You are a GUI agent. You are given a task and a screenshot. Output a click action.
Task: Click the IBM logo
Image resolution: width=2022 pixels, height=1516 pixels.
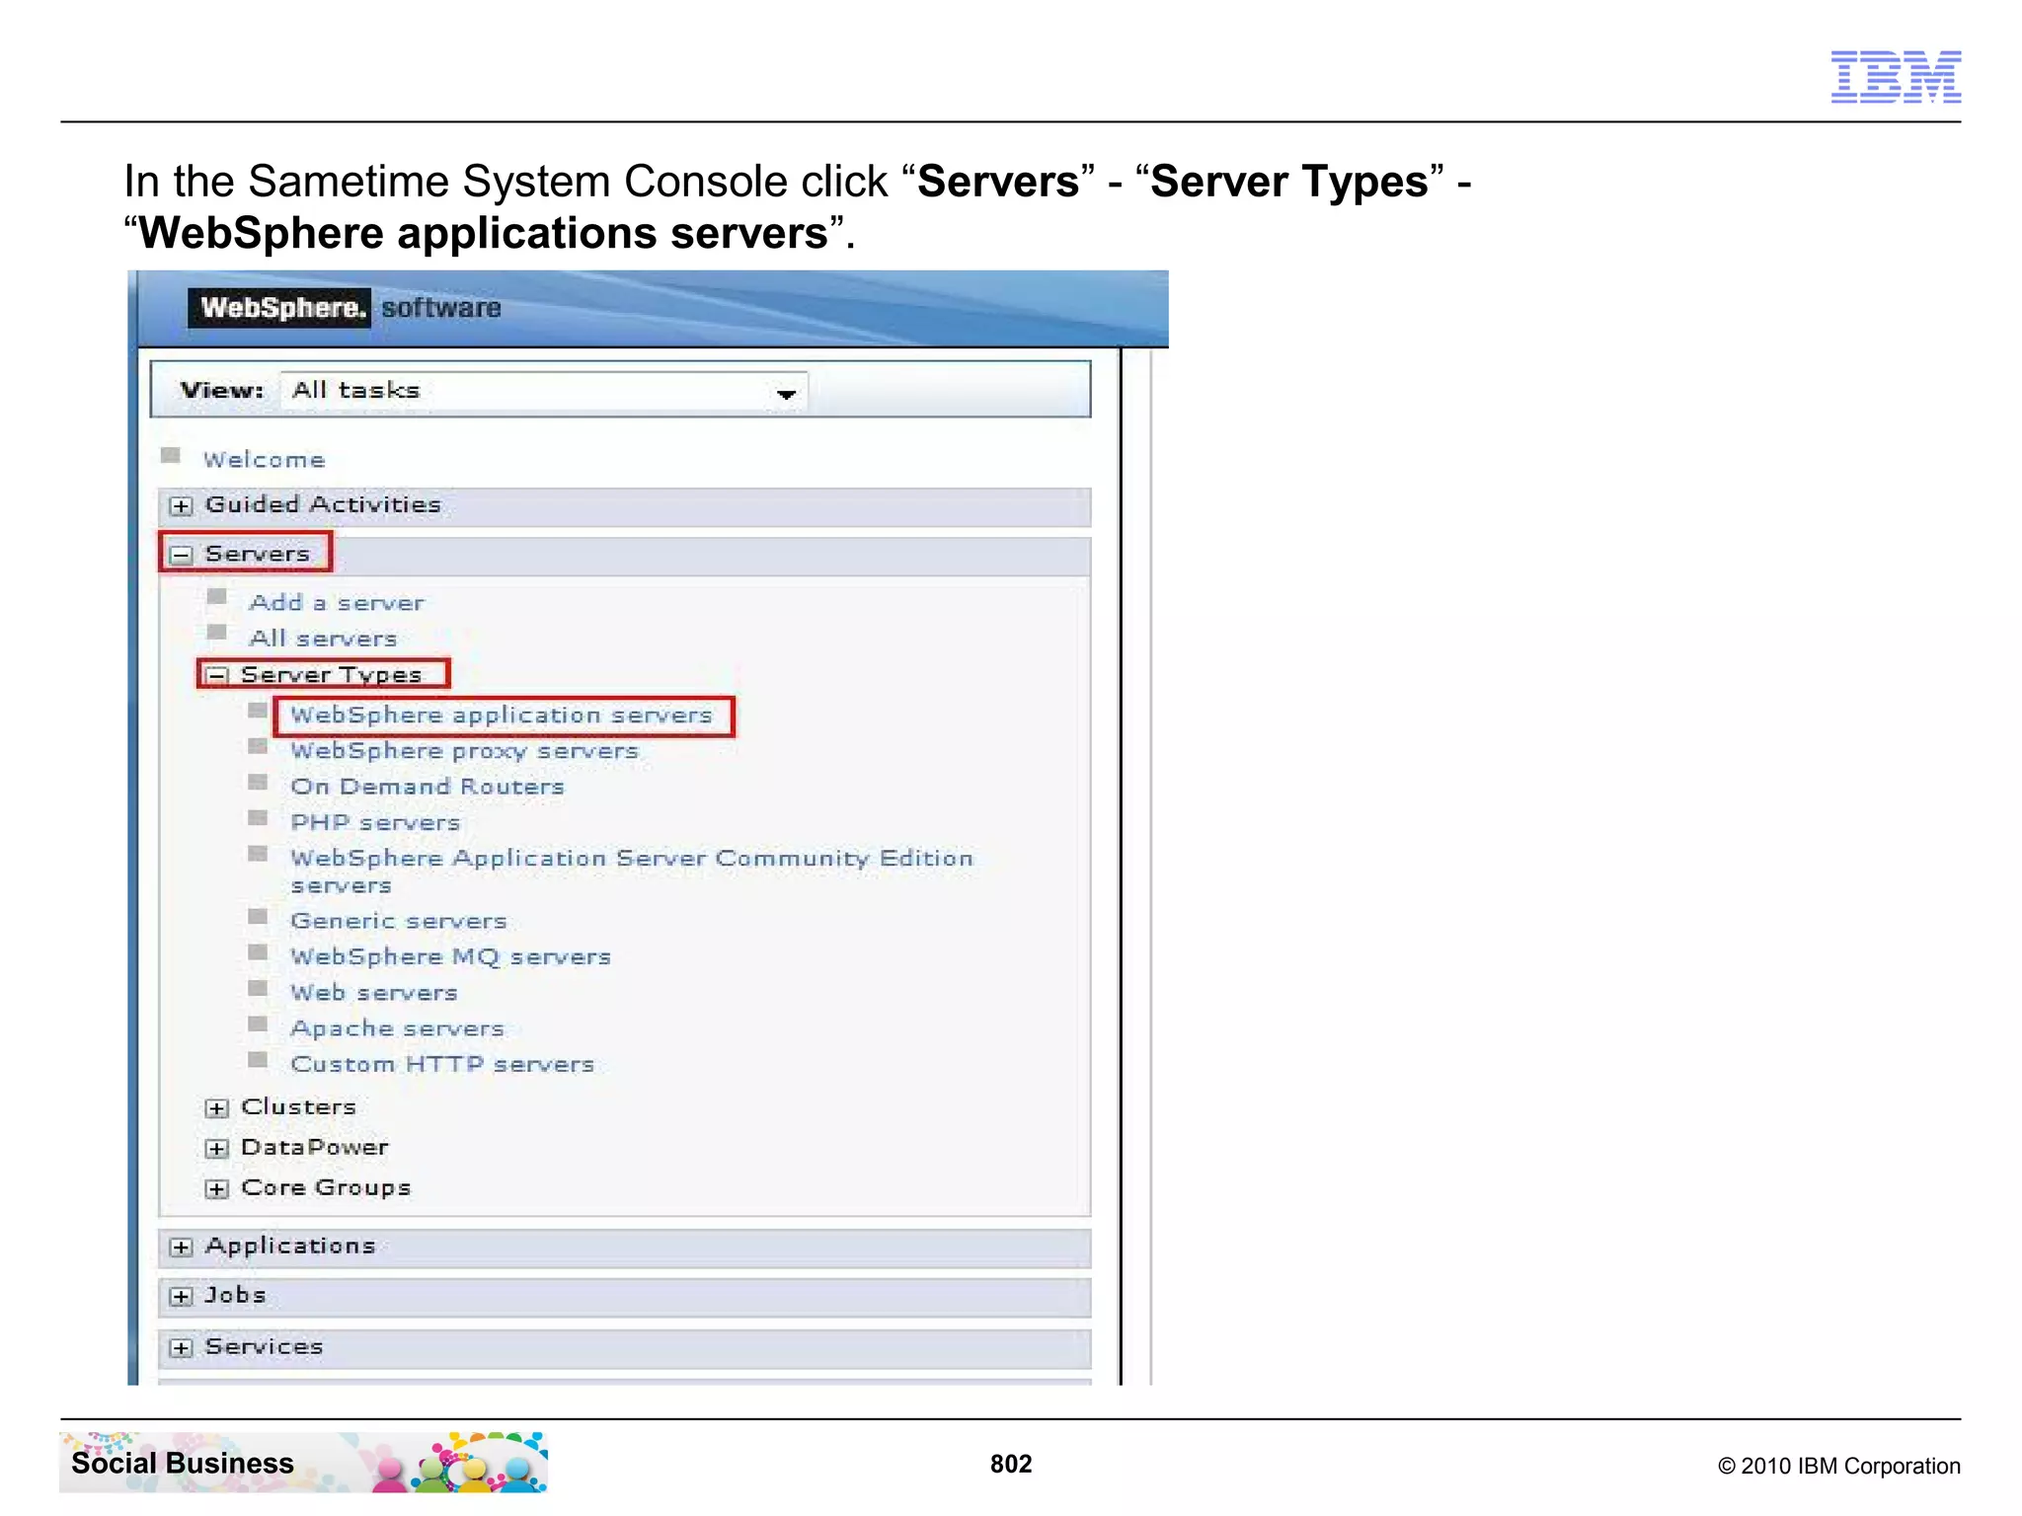[1896, 76]
